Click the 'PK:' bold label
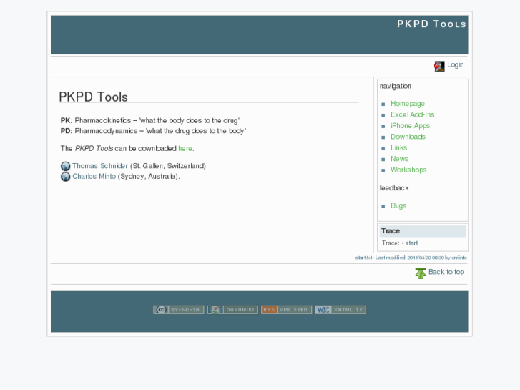 [x=67, y=120]
